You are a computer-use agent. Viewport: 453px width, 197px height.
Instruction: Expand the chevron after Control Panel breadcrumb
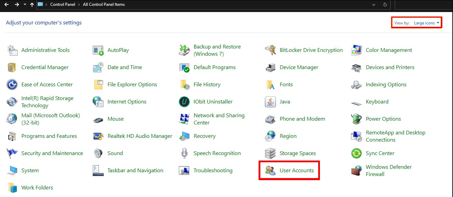point(79,4)
